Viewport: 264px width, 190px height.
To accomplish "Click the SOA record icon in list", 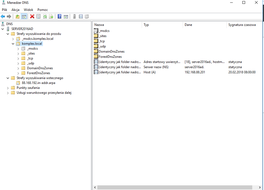I will 96,62.
